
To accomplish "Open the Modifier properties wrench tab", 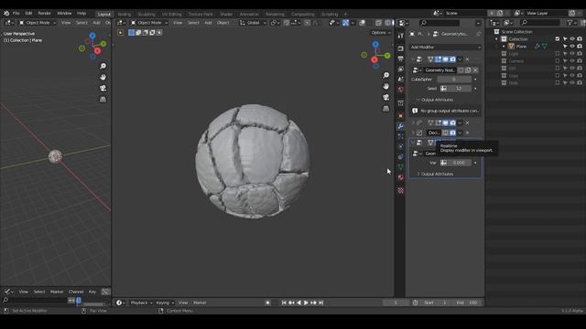I will [401, 126].
